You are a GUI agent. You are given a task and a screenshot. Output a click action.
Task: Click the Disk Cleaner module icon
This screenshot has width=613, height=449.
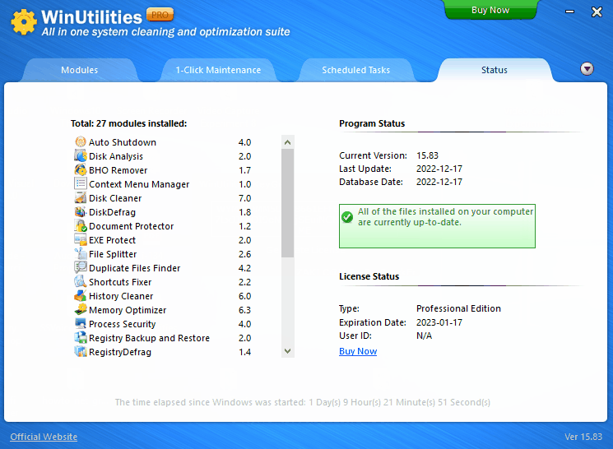pos(81,197)
